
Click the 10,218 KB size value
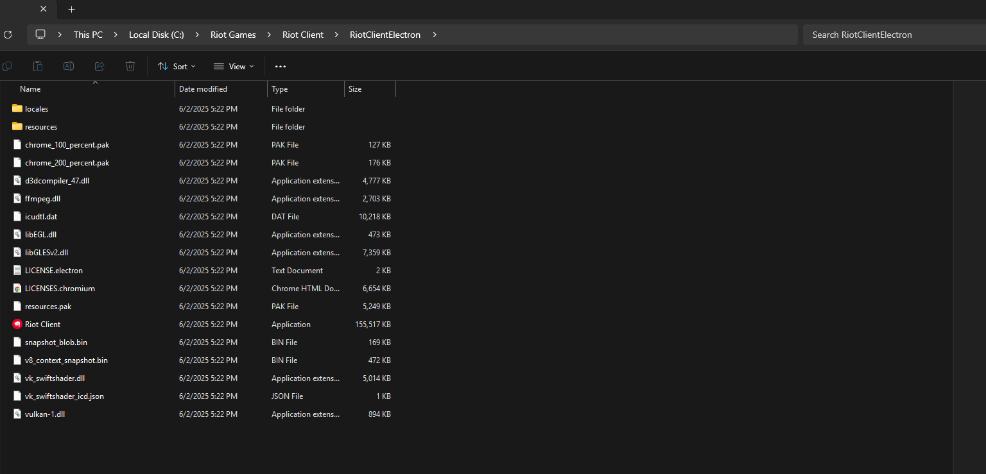pos(375,216)
